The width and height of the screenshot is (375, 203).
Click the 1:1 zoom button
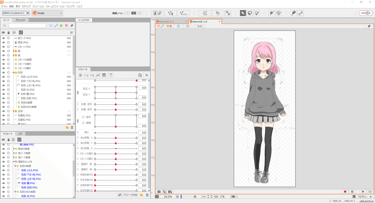(203, 197)
